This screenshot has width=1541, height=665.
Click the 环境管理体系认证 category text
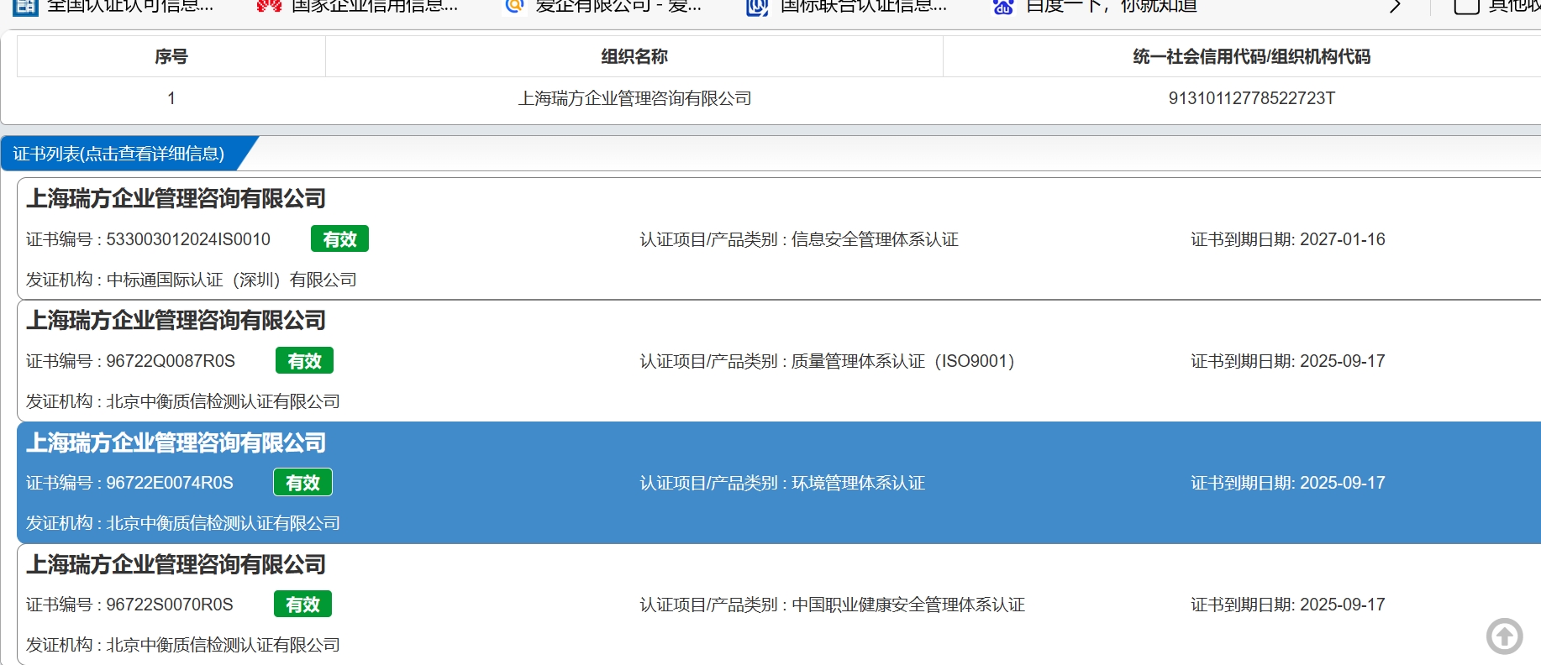[858, 483]
